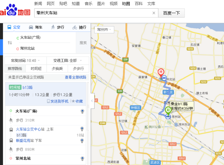The height and width of the screenshot is (165, 224).
Task: Click the 新北区 district label on map
Action: (168, 92)
